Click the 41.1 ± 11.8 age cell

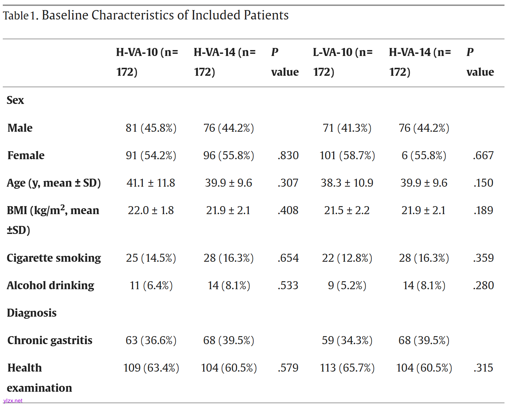pyautogui.click(x=151, y=183)
